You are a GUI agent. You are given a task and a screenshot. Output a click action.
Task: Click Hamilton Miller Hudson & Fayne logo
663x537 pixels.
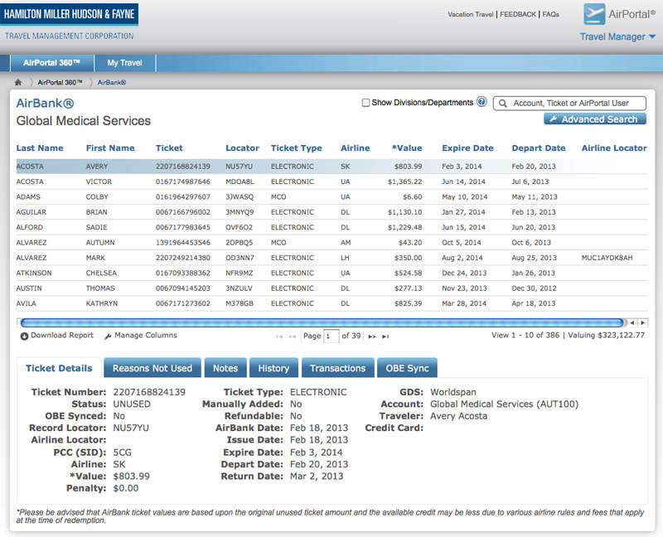(x=70, y=22)
